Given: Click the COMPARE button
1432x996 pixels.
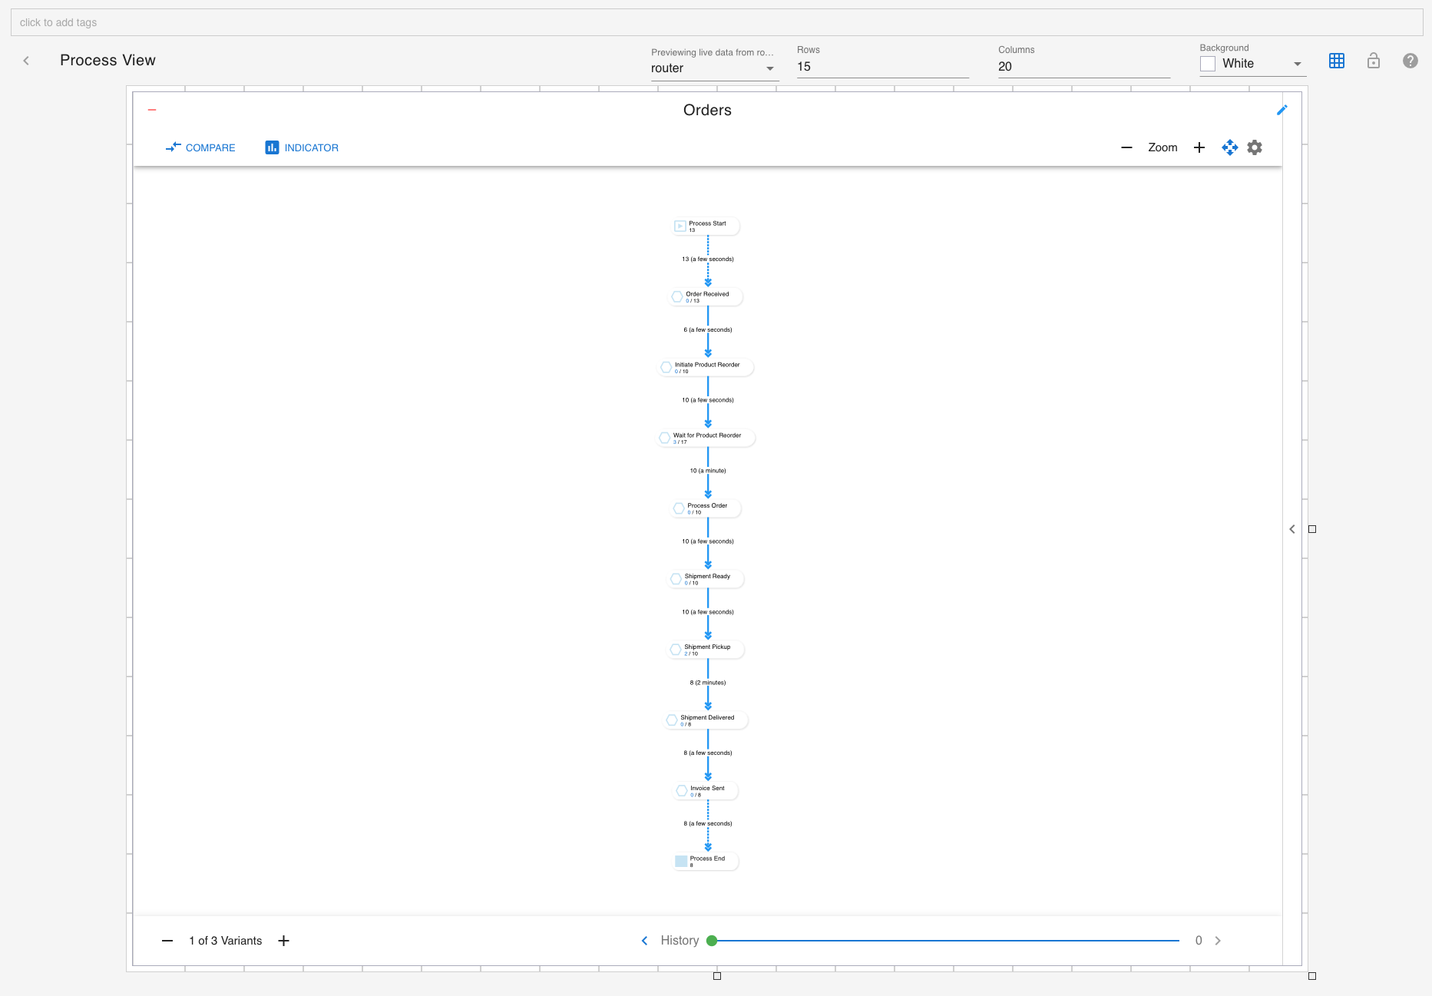Looking at the screenshot, I should 200,147.
